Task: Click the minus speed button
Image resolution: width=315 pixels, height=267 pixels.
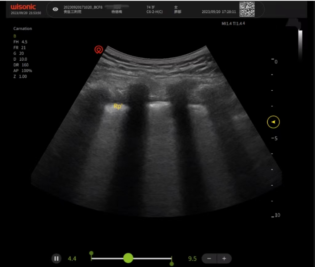Action: point(209,258)
